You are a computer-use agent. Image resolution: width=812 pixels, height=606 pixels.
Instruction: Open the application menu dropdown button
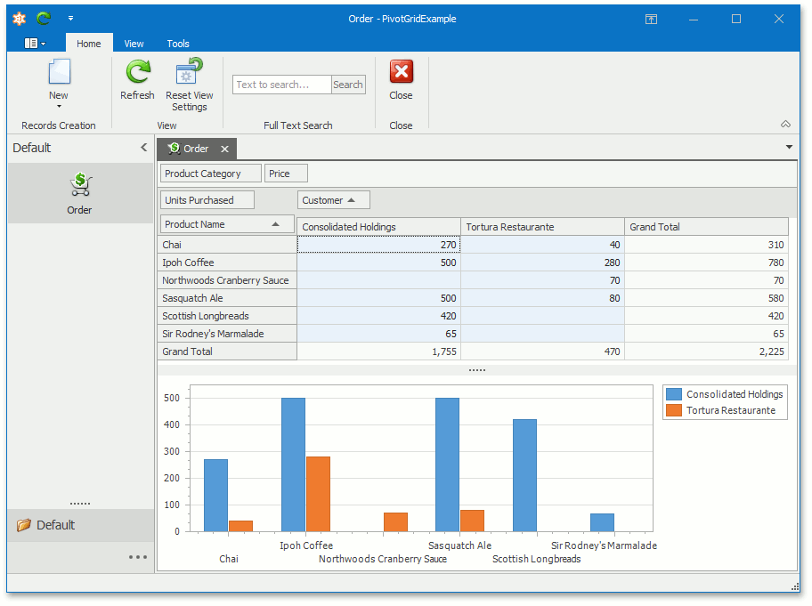point(35,44)
